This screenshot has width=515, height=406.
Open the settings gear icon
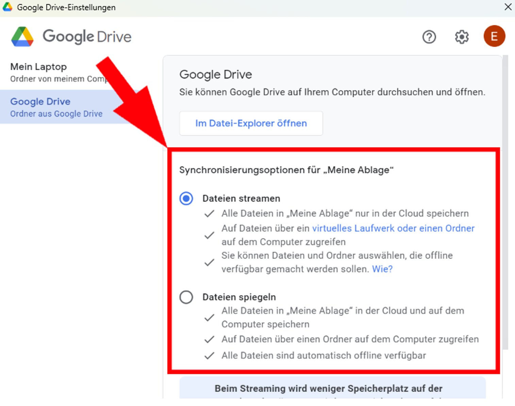(461, 37)
